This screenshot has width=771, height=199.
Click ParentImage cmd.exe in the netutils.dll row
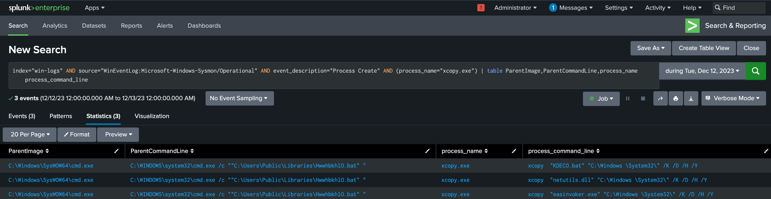(51, 180)
